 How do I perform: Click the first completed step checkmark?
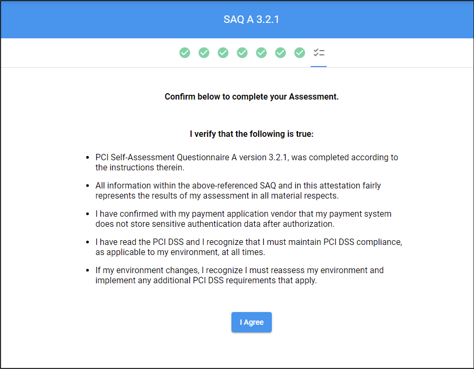pyautogui.click(x=185, y=53)
